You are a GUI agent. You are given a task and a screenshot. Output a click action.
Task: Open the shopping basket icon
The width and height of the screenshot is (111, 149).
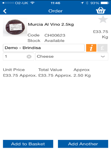pyautogui.click(x=101, y=10)
